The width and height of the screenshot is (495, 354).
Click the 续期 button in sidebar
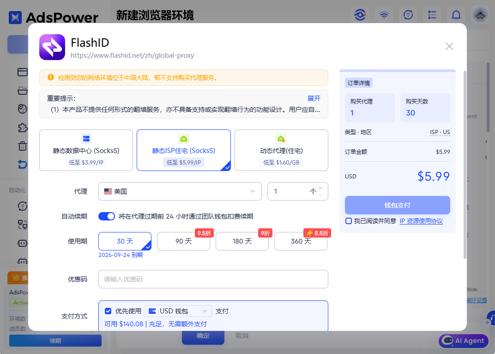55,341
